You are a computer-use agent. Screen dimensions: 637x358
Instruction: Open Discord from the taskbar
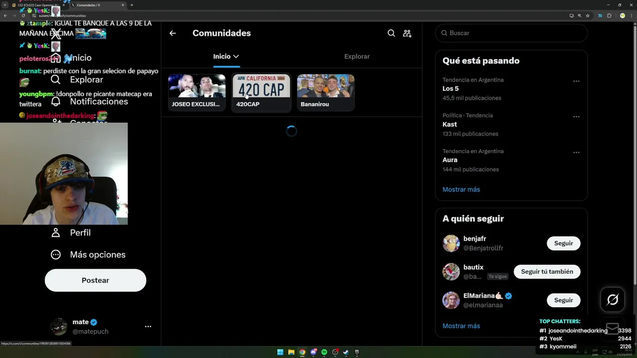[313, 352]
